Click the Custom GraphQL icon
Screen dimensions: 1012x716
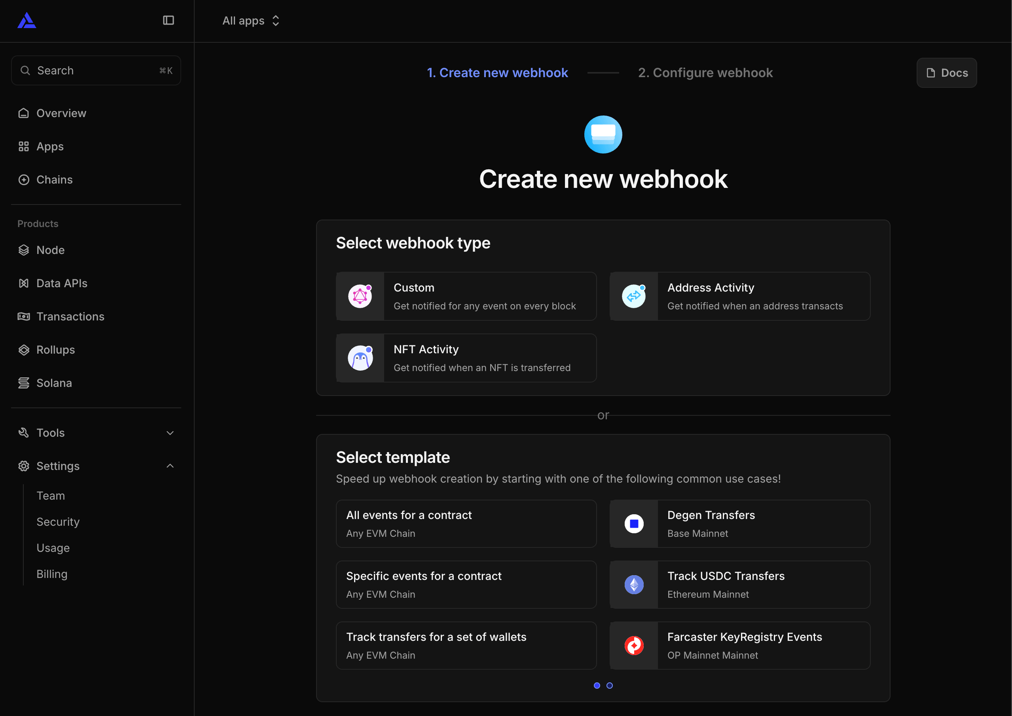coord(360,296)
